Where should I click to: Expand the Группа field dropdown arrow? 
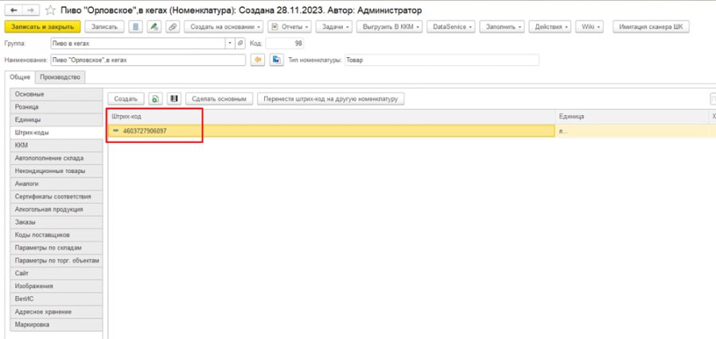[231, 44]
